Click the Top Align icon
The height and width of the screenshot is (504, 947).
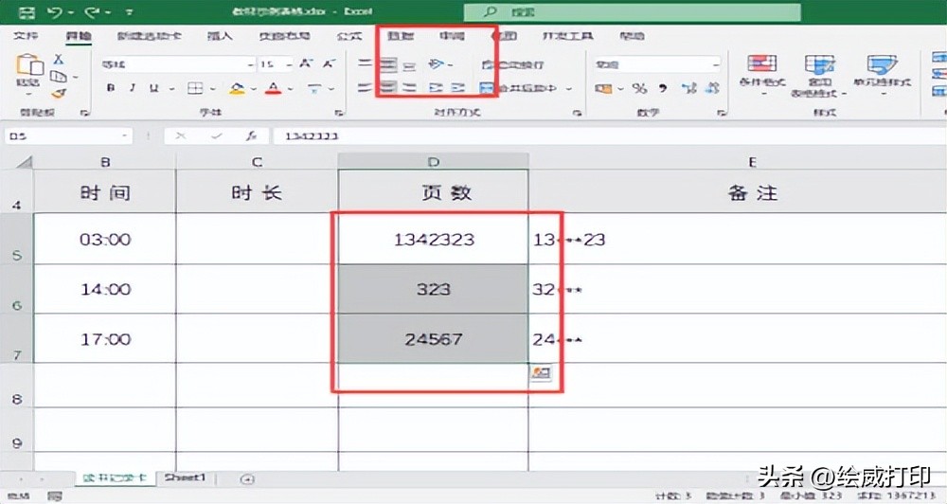point(365,63)
